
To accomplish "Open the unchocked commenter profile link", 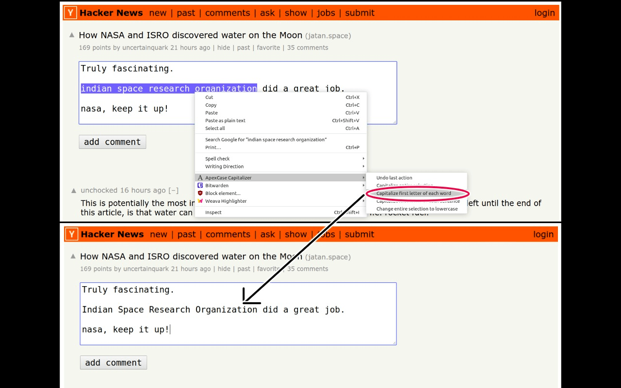I will coord(99,190).
